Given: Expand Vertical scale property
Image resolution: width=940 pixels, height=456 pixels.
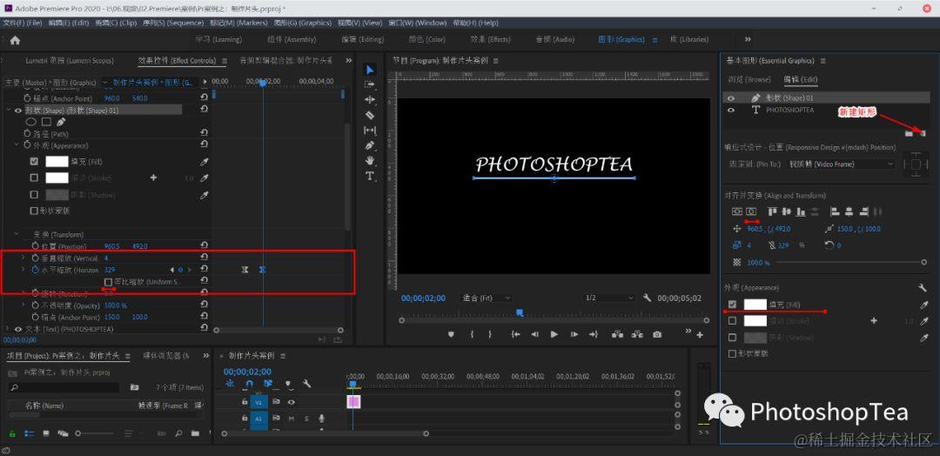Looking at the screenshot, I should (x=23, y=258).
